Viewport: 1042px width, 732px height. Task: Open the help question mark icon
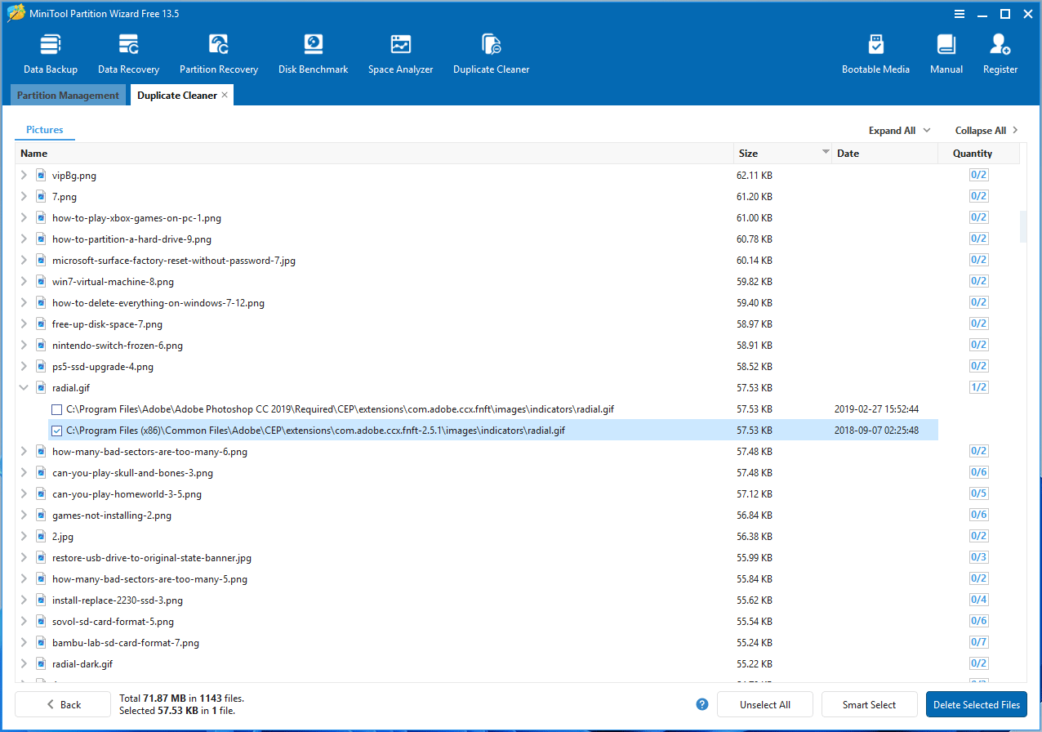pyautogui.click(x=701, y=704)
